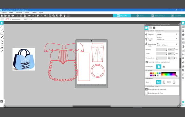Image resolution: width=185 pixels, height=117 pixels.
Task: Open the Fill panel from the right sidebar
Action: (x=183, y=35)
